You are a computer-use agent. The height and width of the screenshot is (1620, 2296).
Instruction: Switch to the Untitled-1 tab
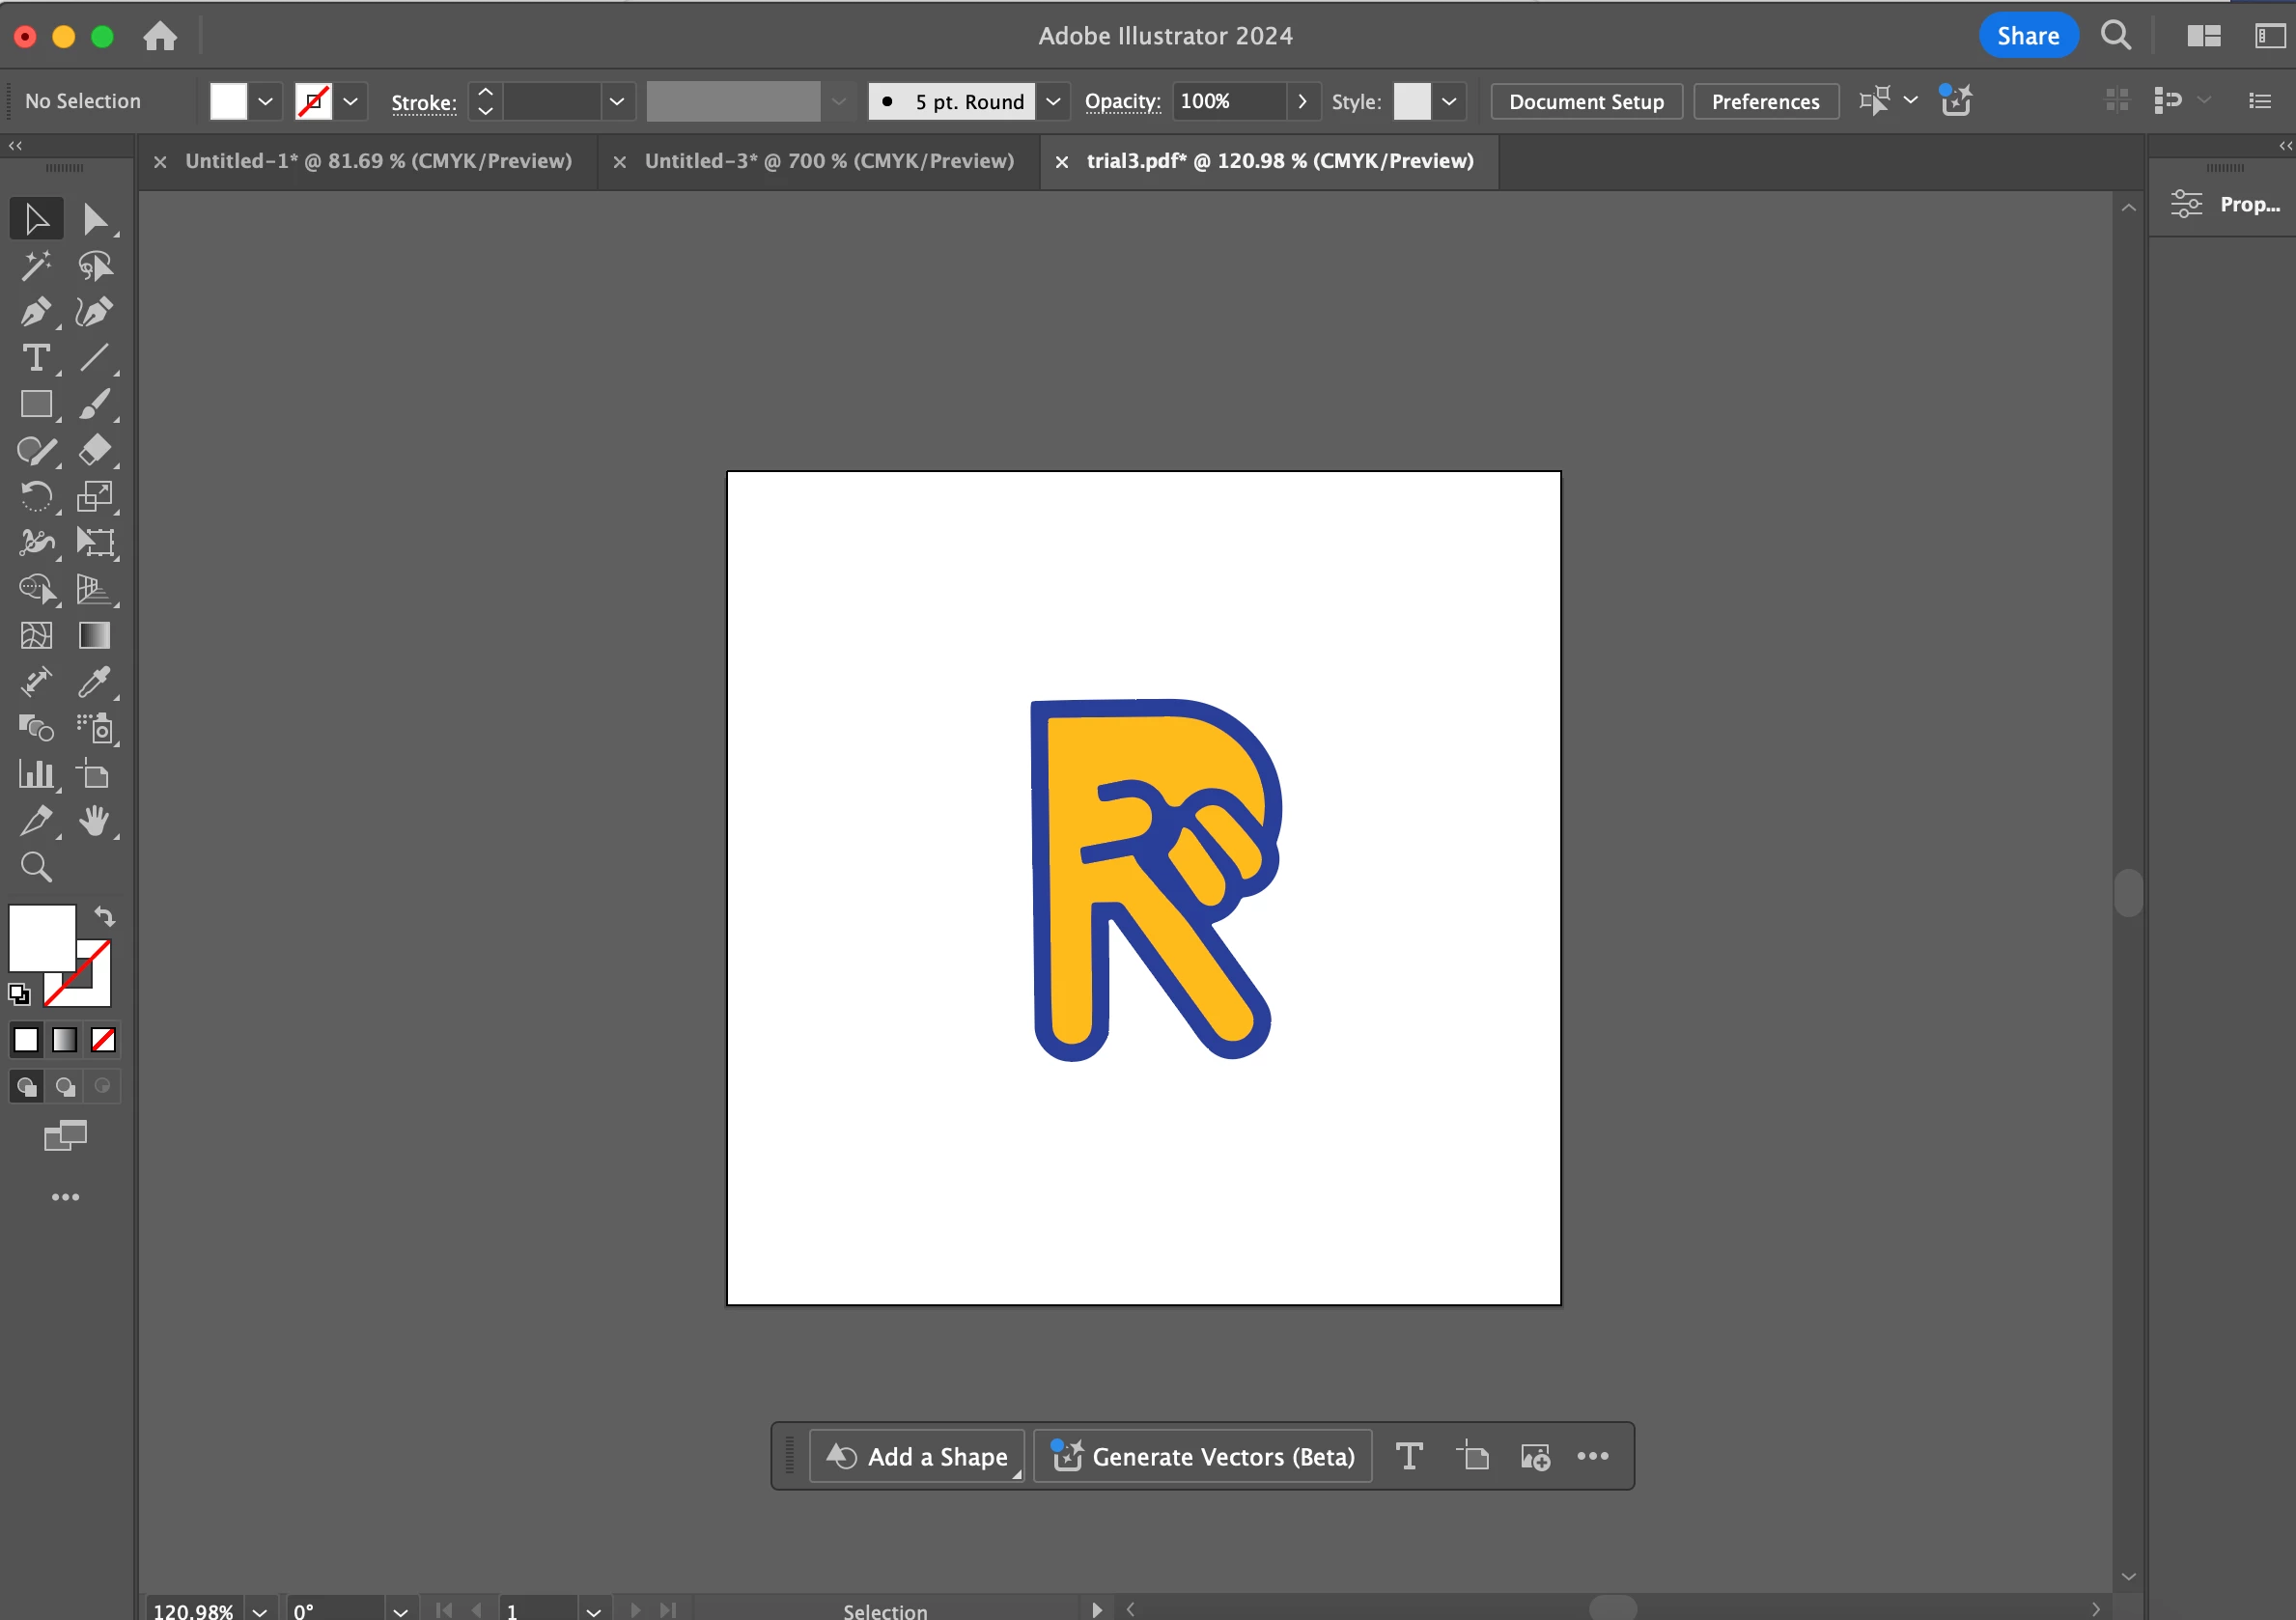click(x=378, y=161)
